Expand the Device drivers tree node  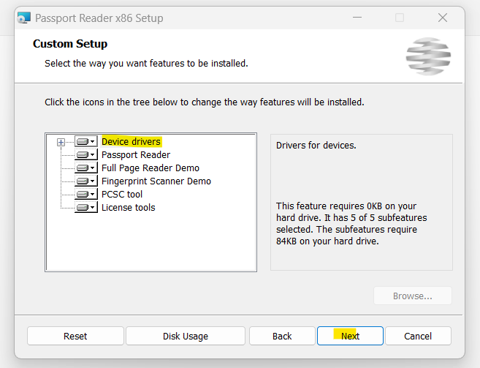[x=61, y=142]
